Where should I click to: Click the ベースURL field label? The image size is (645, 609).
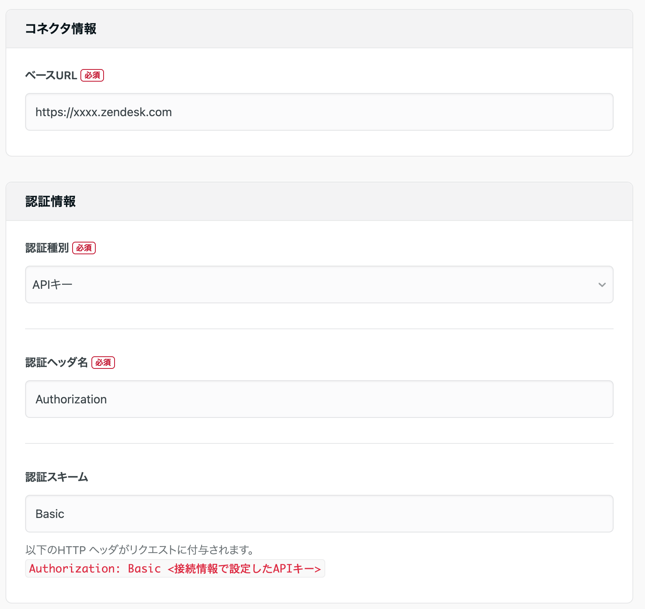[x=51, y=75]
